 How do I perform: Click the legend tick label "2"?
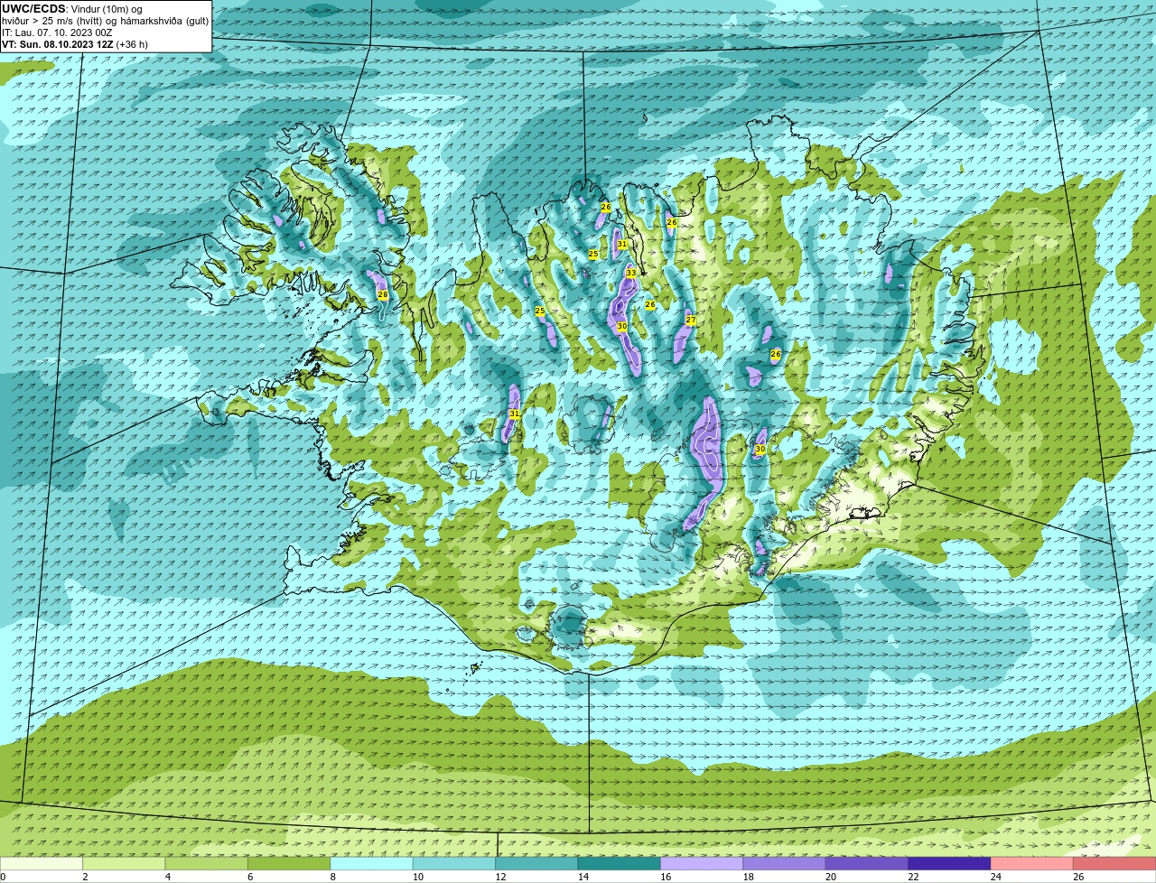(x=85, y=877)
